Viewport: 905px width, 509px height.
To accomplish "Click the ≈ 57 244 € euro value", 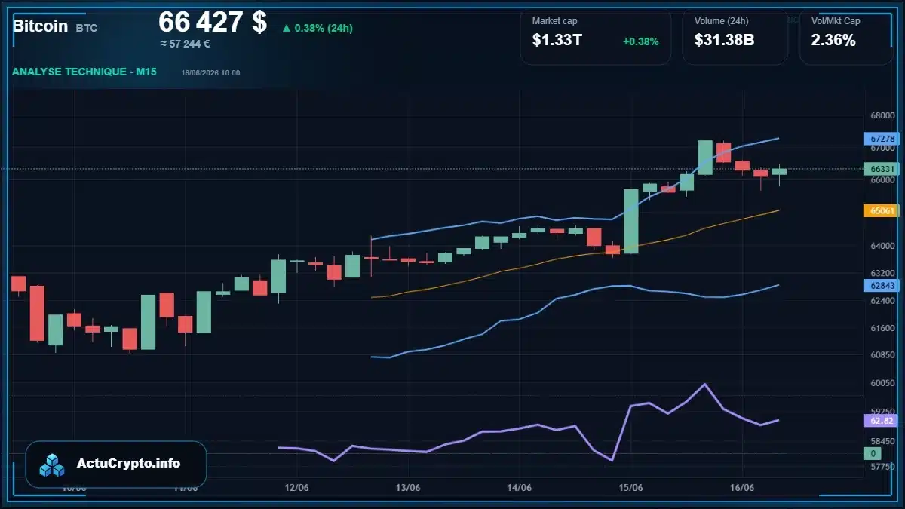I will pyautogui.click(x=185, y=44).
